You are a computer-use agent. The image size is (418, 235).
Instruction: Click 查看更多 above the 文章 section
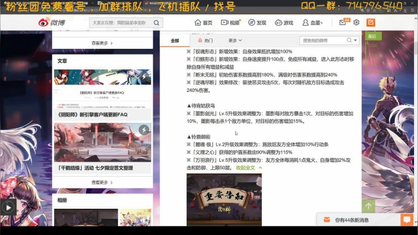pyautogui.click(x=102, y=43)
